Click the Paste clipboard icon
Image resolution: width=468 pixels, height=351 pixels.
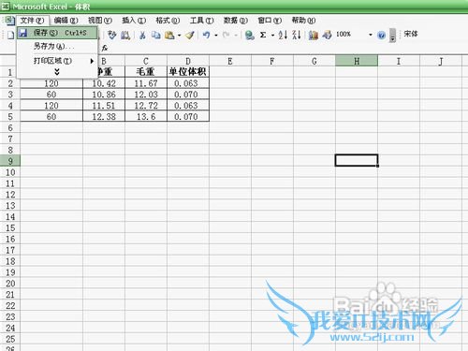tap(169, 35)
